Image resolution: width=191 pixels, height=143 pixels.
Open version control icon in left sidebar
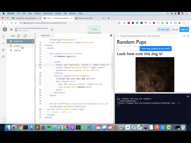click(3, 43)
